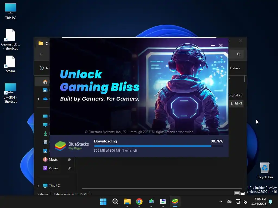278x208 pixels.
Task: Open Google Chrome from the taskbar
Action: 139,201
